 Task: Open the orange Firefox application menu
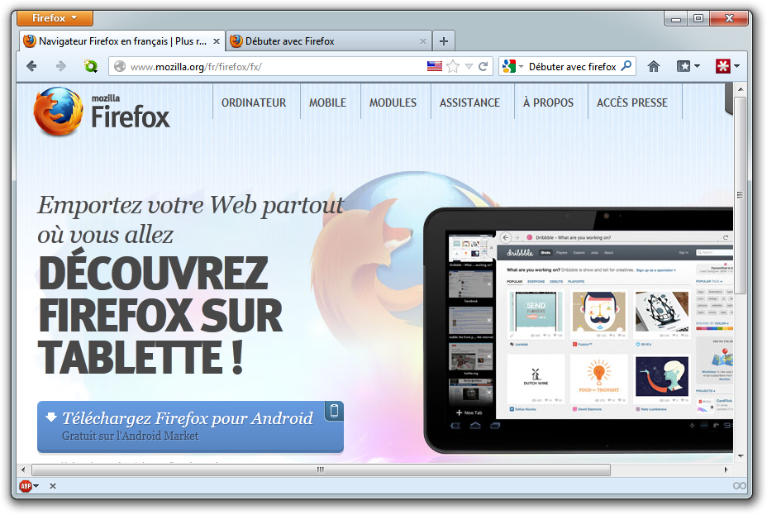tap(55, 18)
